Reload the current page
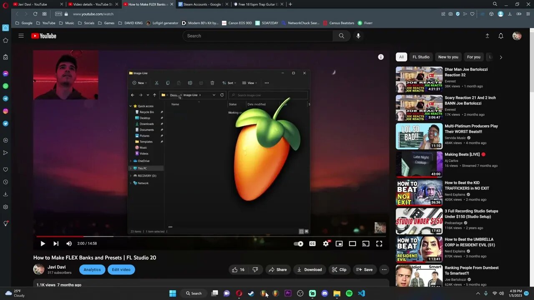 [x=35, y=14]
